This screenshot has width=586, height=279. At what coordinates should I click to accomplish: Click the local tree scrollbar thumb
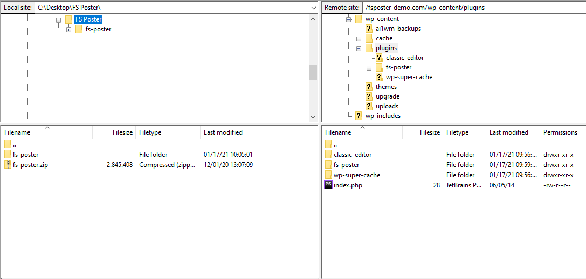click(x=313, y=73)
